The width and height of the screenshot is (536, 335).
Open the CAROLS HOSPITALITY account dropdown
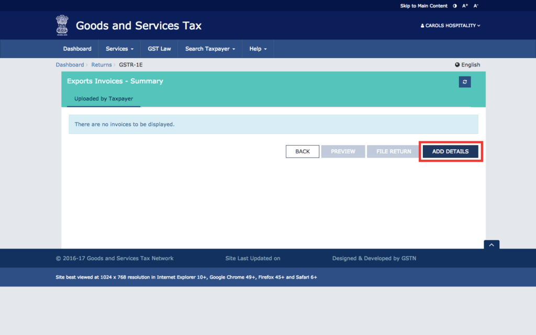[450, 25]
